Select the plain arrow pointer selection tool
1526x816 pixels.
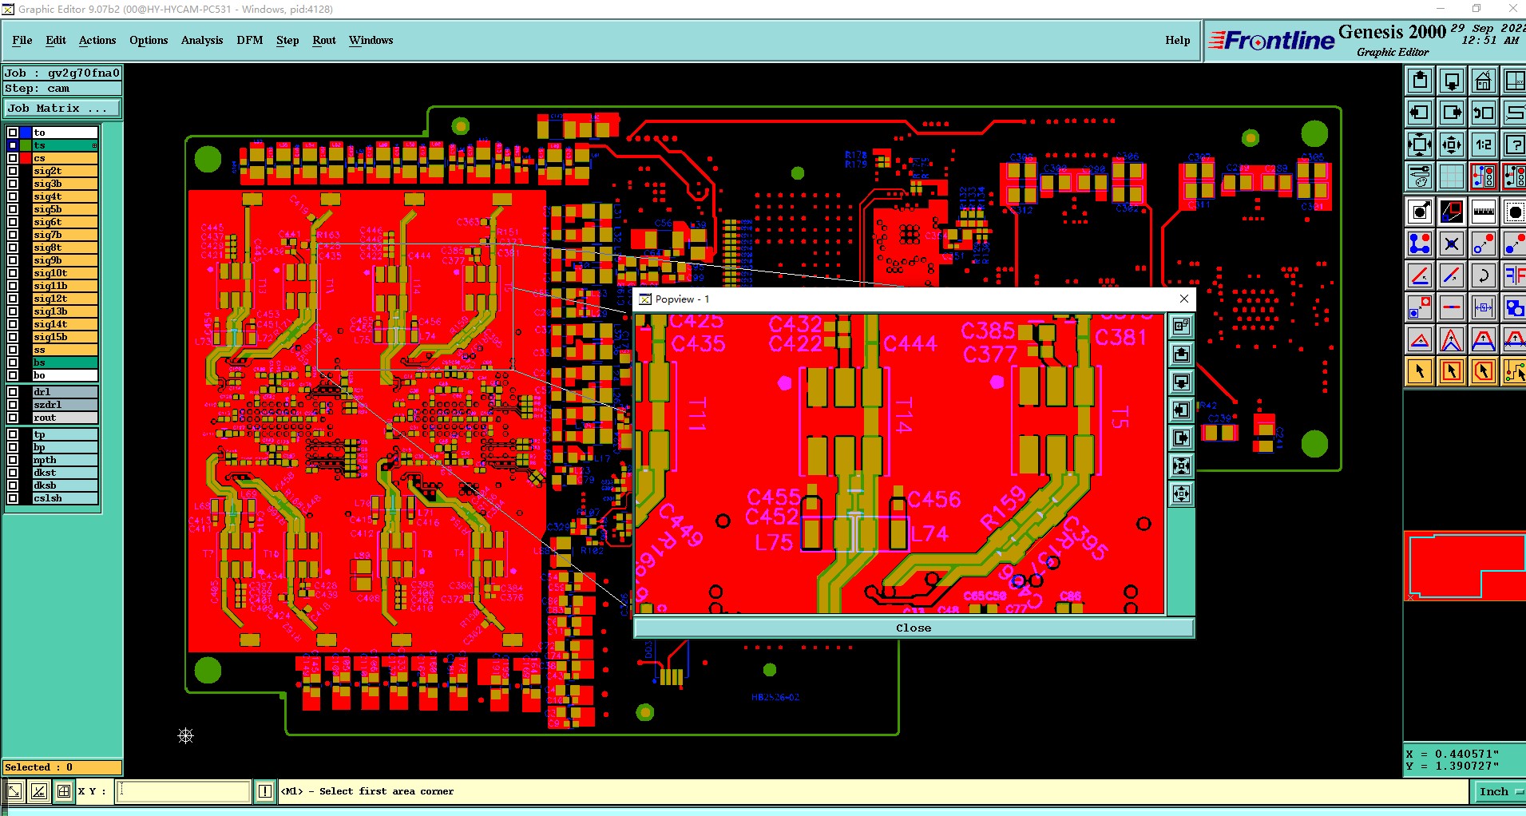coord(1420,371)
